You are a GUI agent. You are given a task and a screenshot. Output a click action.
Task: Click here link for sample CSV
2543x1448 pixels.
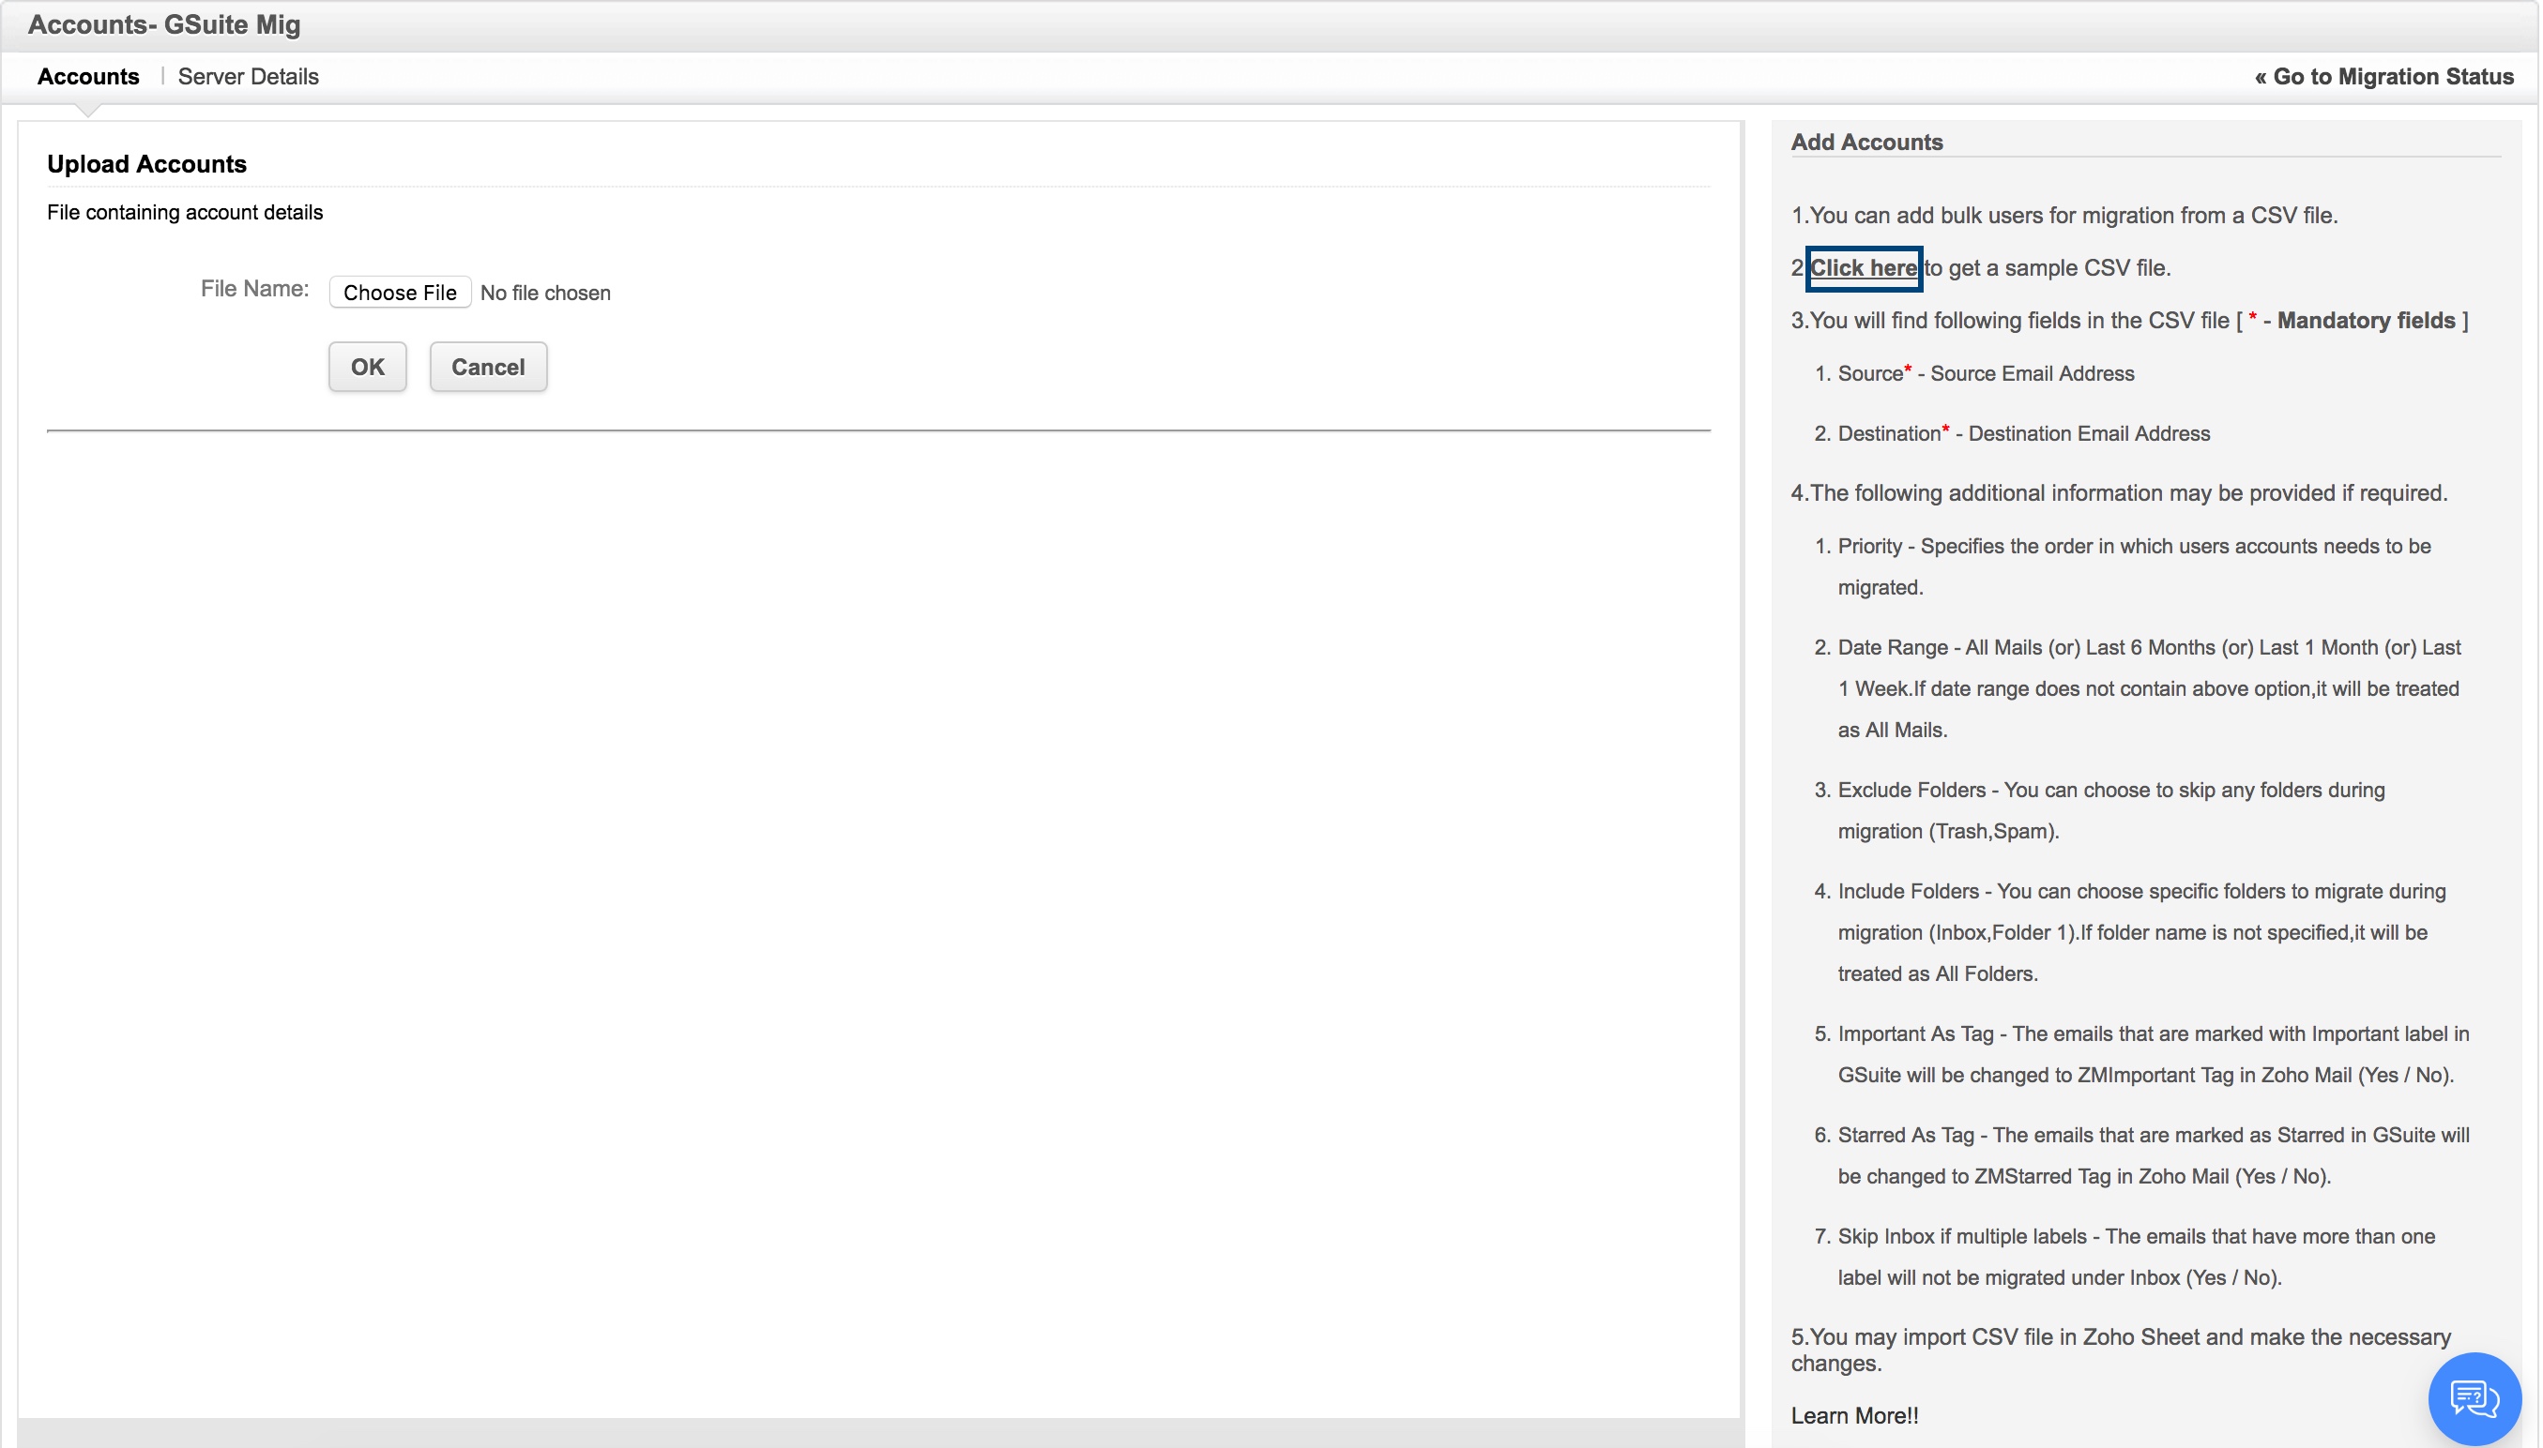(1864, 267)
